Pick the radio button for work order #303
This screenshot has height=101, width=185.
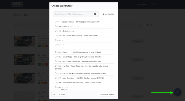[x=56, y=87]
